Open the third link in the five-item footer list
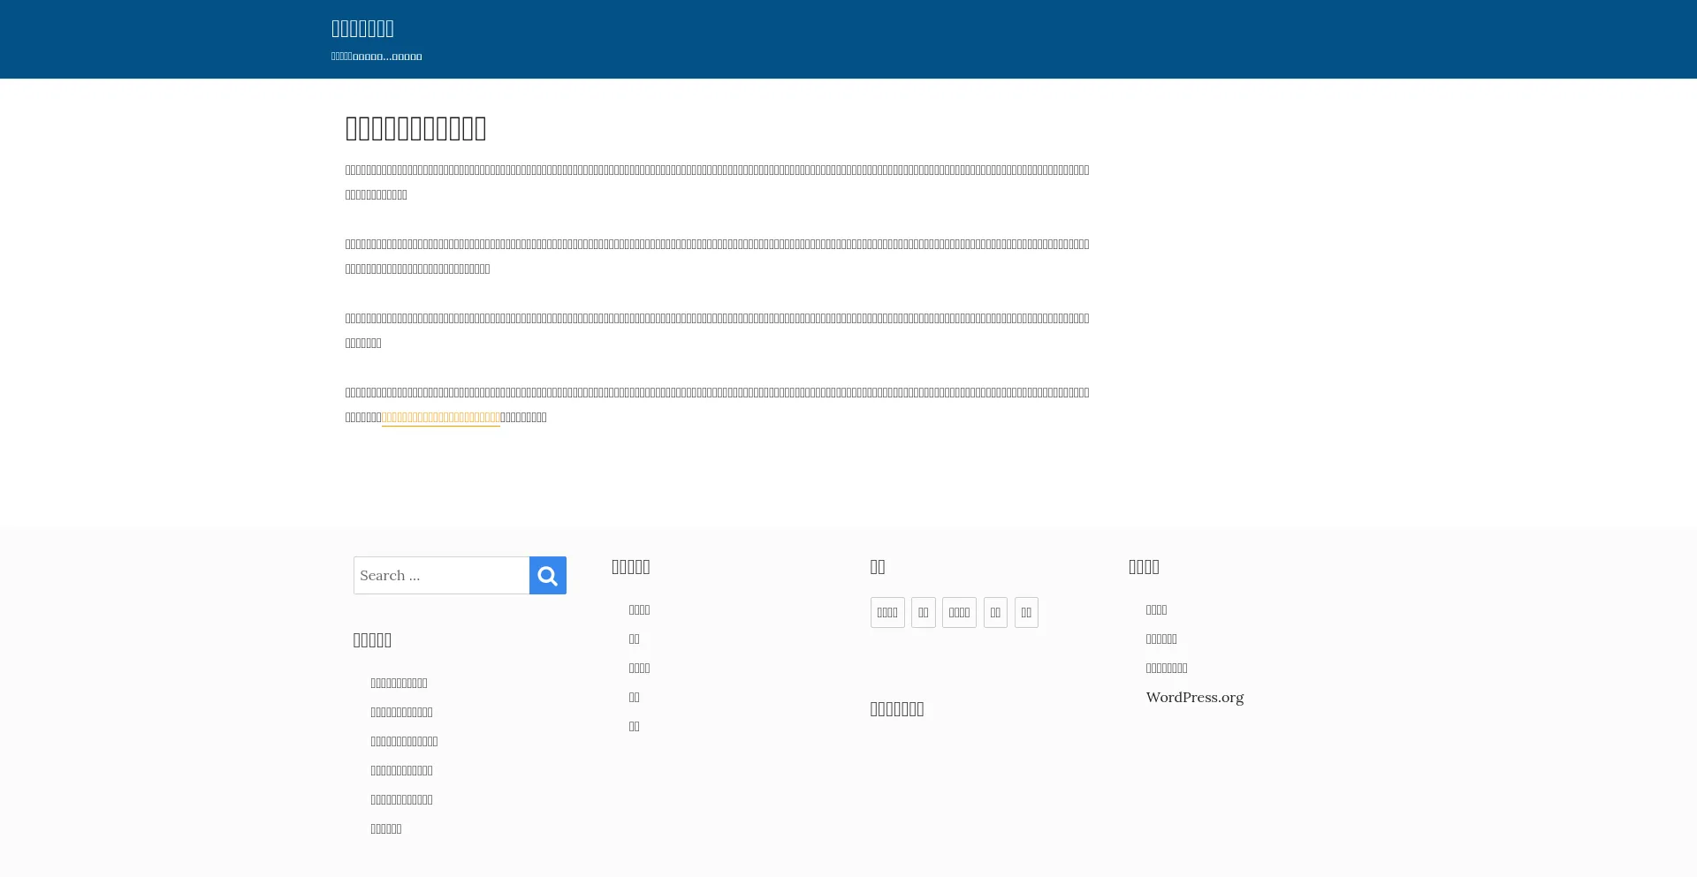This screenshot has width=1697, height=877. pos(639,668)
